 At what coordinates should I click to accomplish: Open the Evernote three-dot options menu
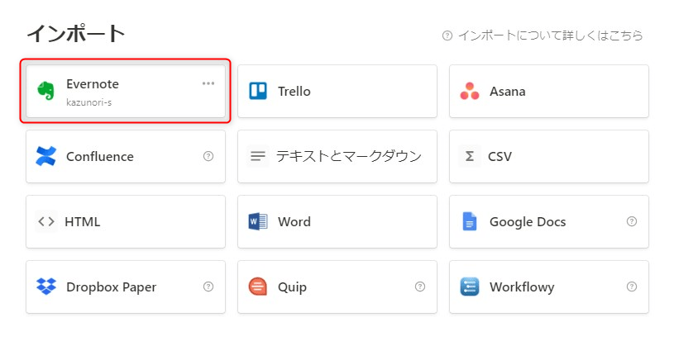pyautogui.click(x=208, y=83)
